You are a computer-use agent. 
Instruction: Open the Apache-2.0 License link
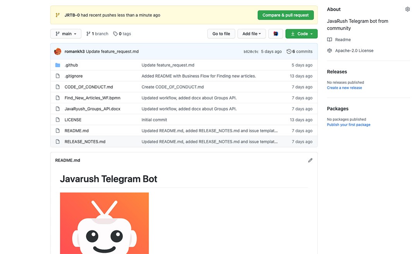pyautogui.click(x=354, y=51)
